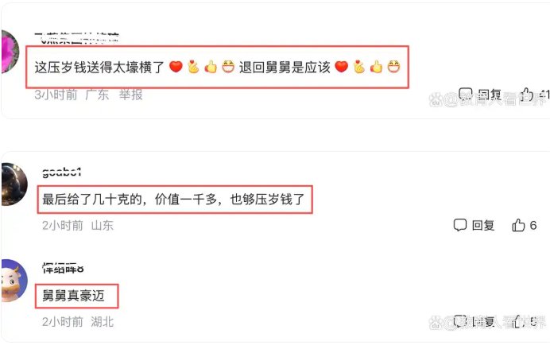Click the 回复 text on goabc1's comment
Screen dimensions: 550x345
click(x=483, y=225)
